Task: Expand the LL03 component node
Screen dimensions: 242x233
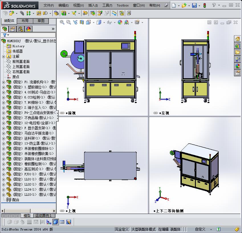Action: [3, 195]
